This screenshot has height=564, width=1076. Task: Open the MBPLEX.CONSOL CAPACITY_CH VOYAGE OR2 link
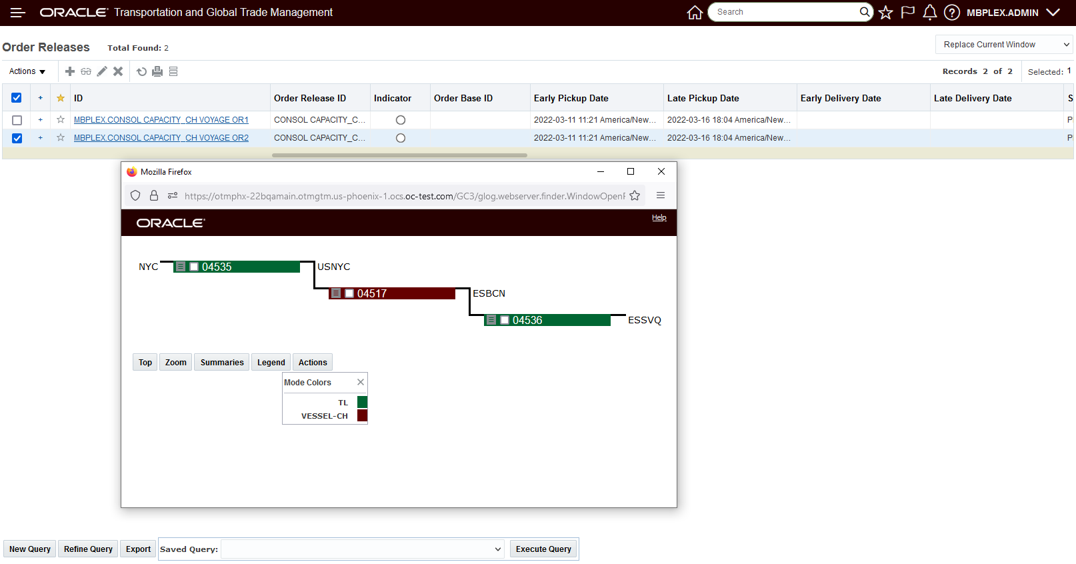(161, 138)
